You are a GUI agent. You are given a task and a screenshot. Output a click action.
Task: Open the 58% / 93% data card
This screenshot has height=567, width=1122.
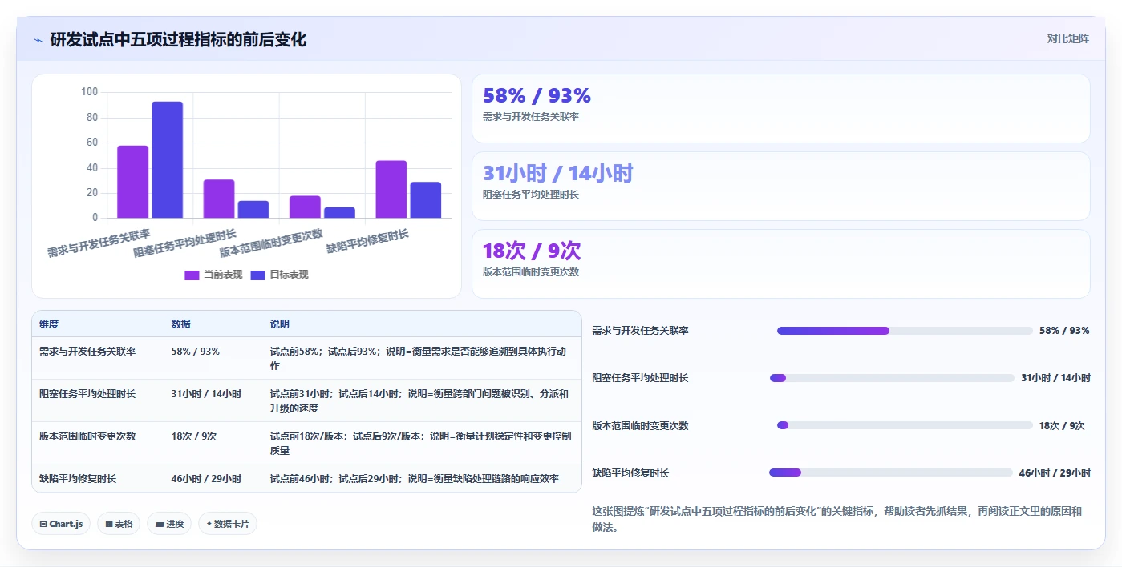pyautogui.click(x=781, y=109)
